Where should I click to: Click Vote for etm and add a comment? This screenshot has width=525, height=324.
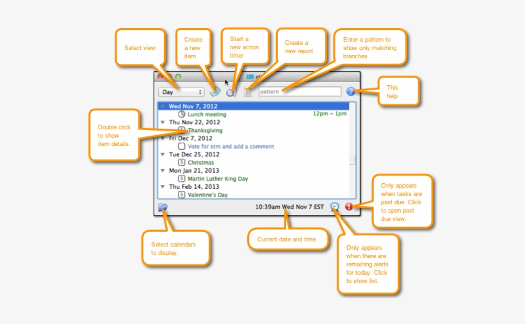click(x=231, y=147)
